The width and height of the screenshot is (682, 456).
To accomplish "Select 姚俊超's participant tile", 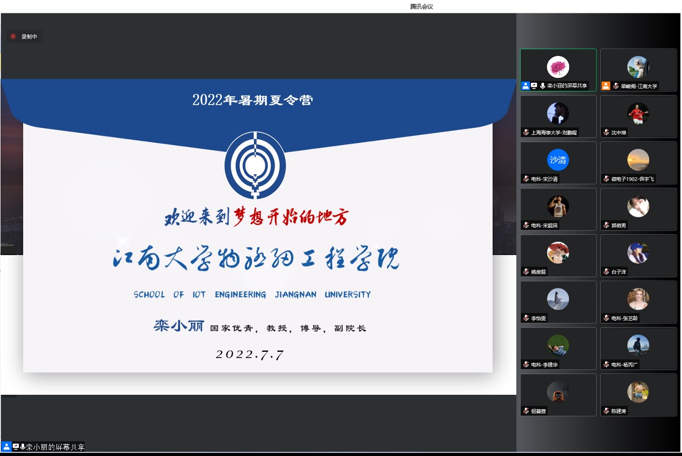I will [558, 255].
